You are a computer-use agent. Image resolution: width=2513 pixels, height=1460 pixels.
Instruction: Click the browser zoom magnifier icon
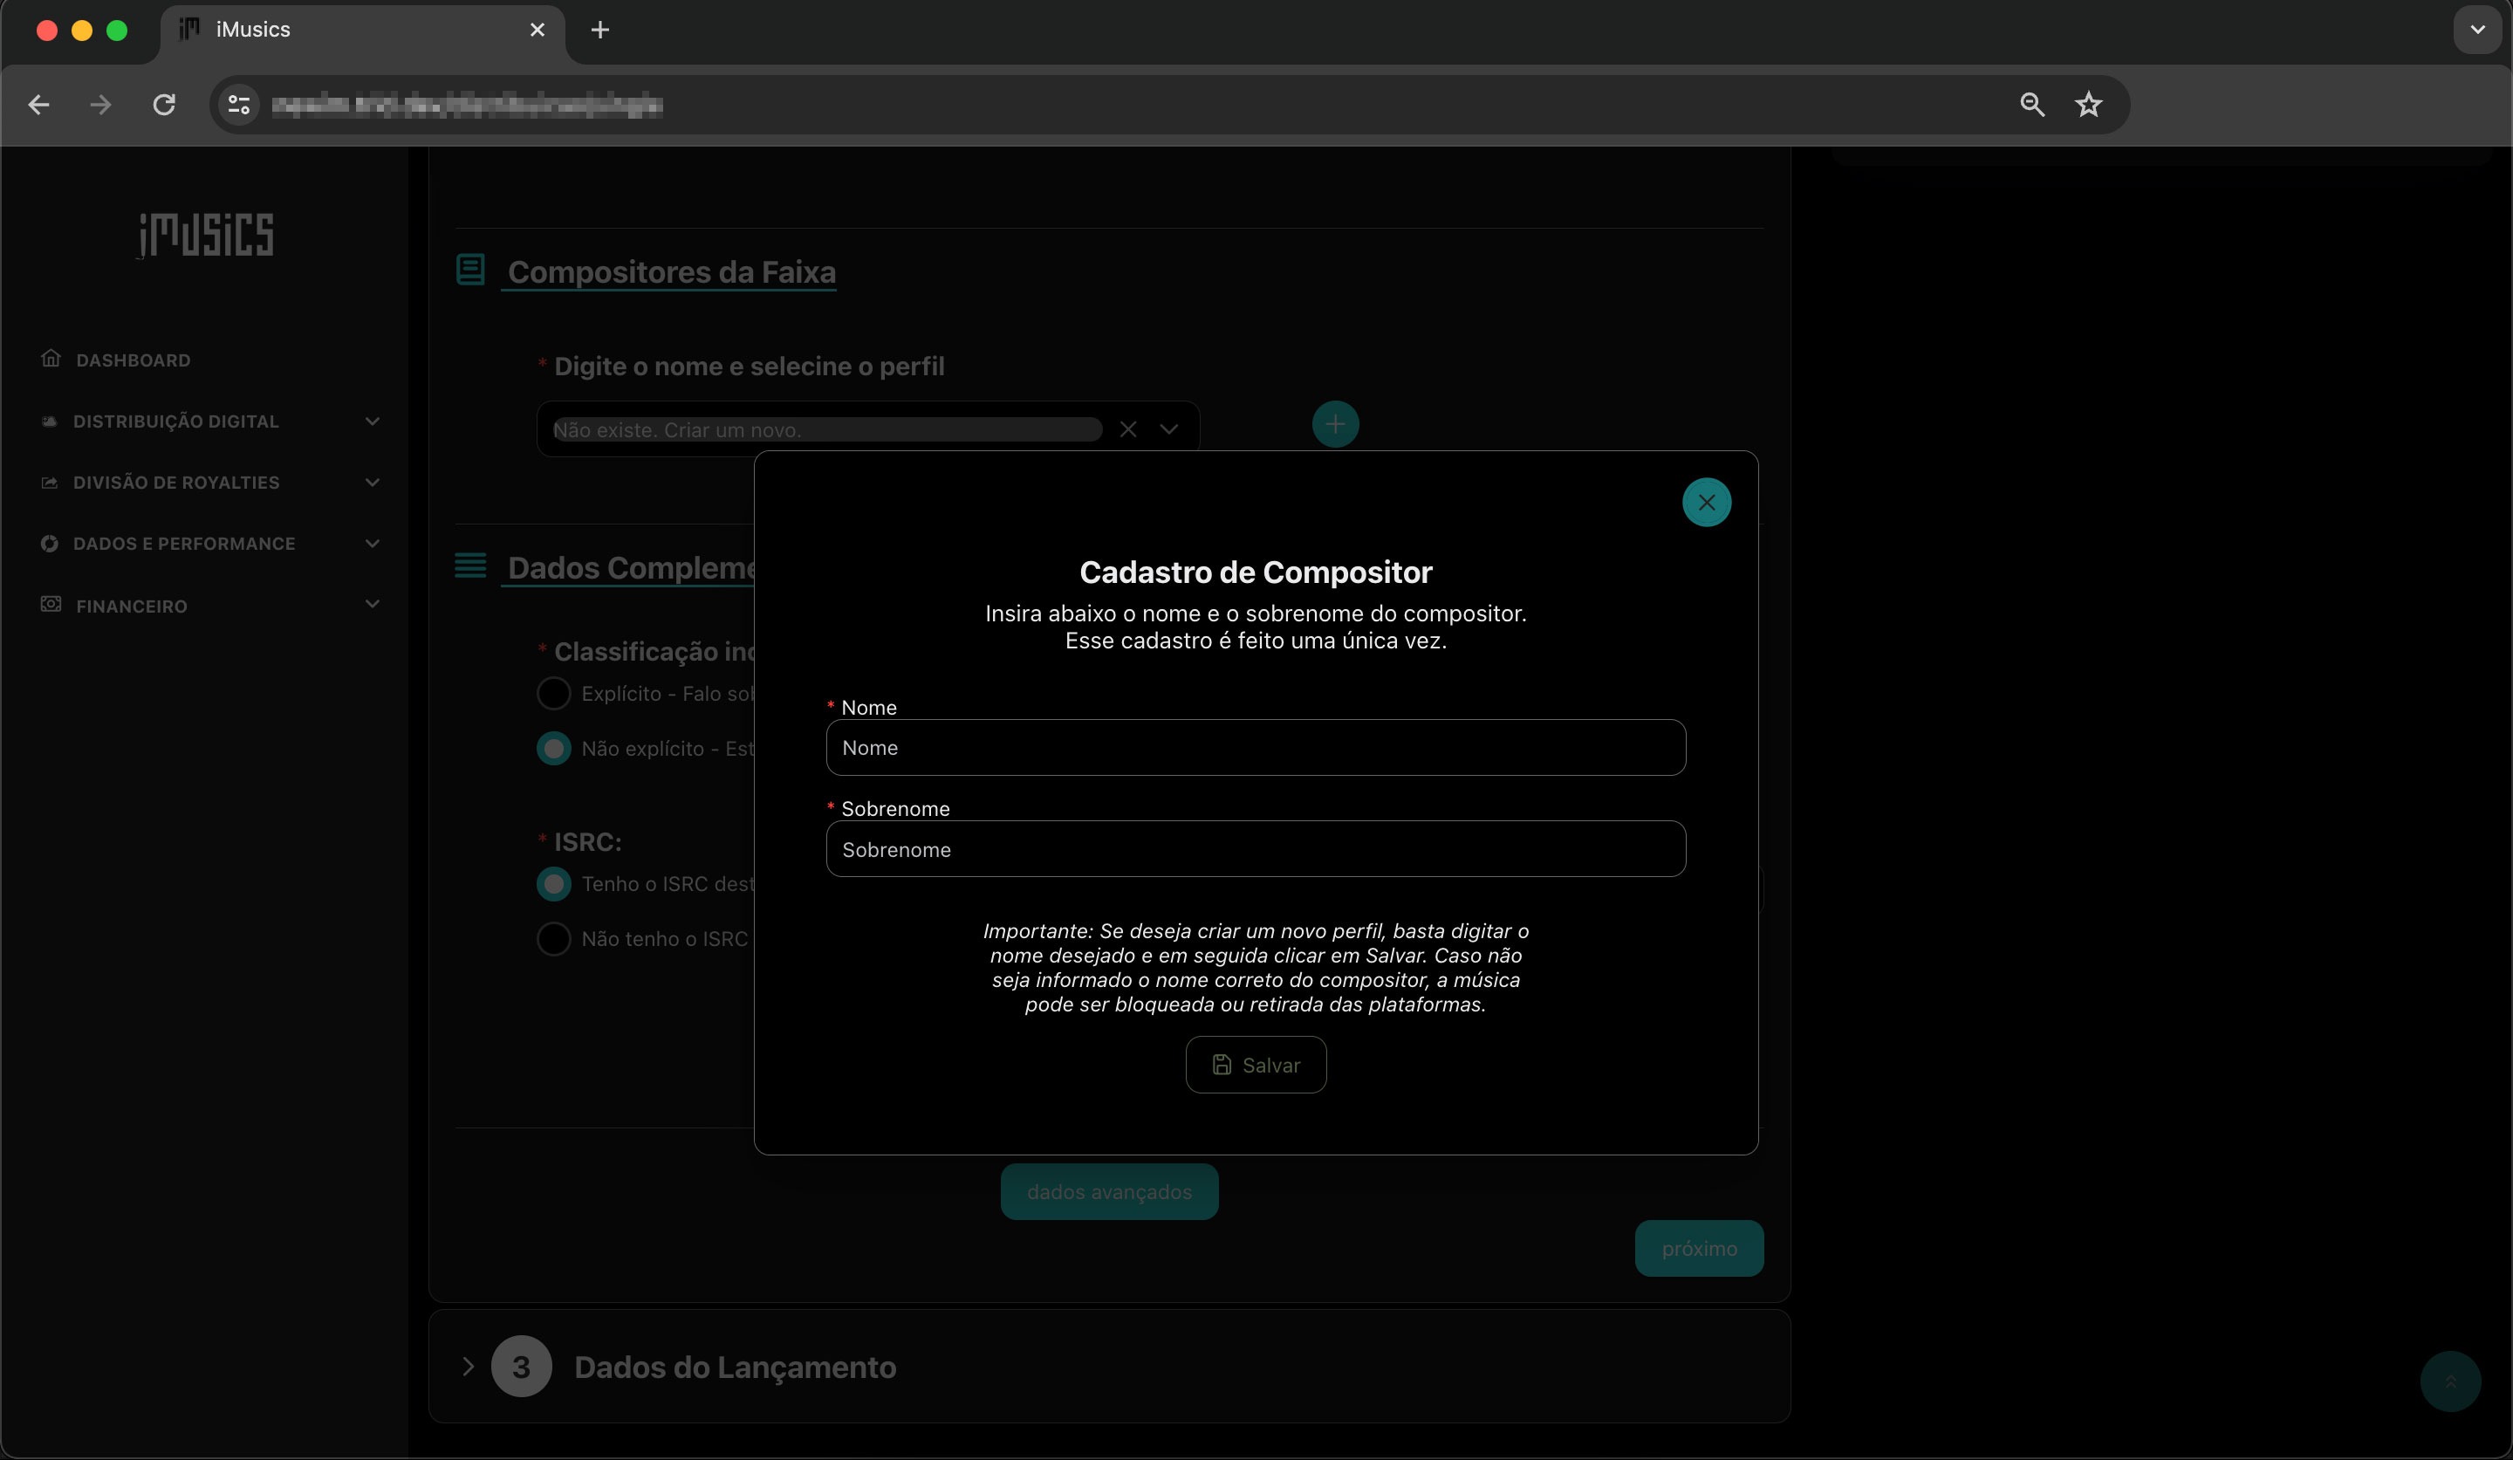click(2031, 105)
